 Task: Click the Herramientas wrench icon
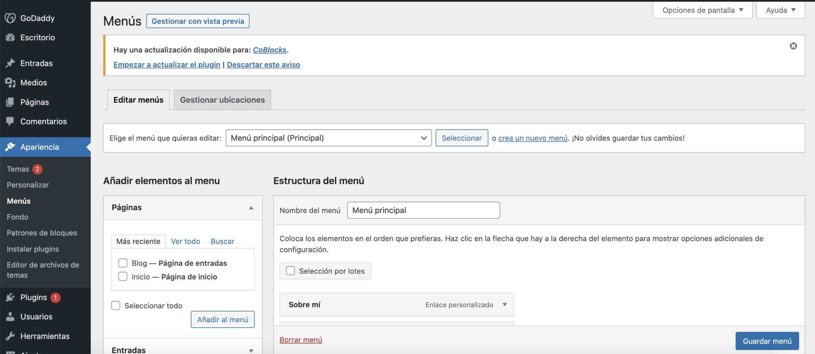[x=10, y=336]
